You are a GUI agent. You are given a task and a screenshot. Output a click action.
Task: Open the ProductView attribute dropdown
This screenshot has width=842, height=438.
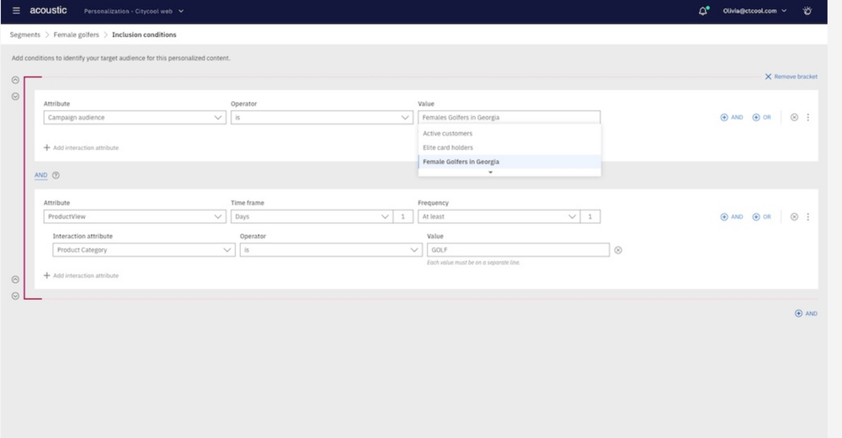tap(135, 216)
